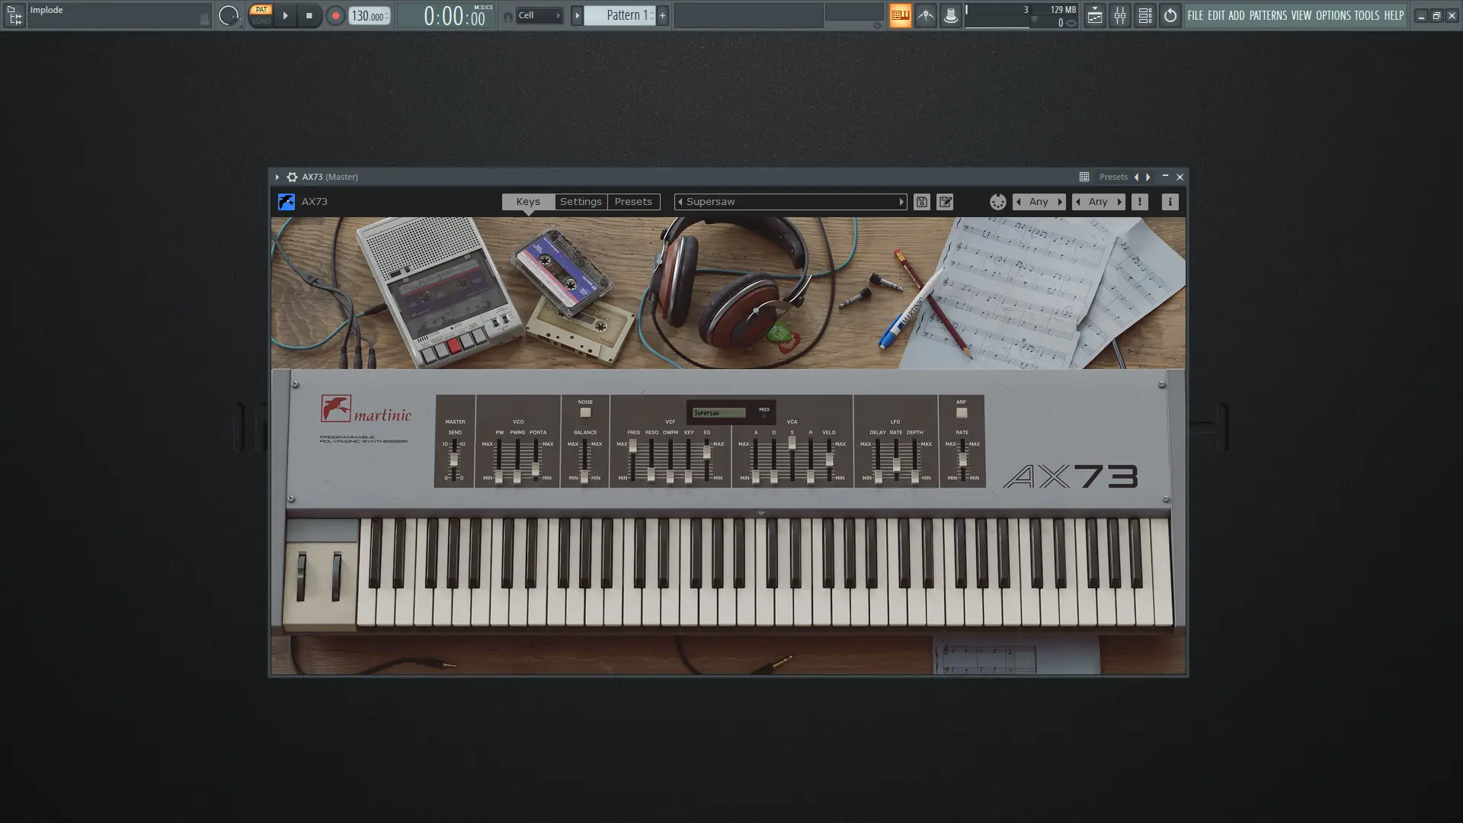Click the typing keyboard to piano icon

click(x=900, y=15)
